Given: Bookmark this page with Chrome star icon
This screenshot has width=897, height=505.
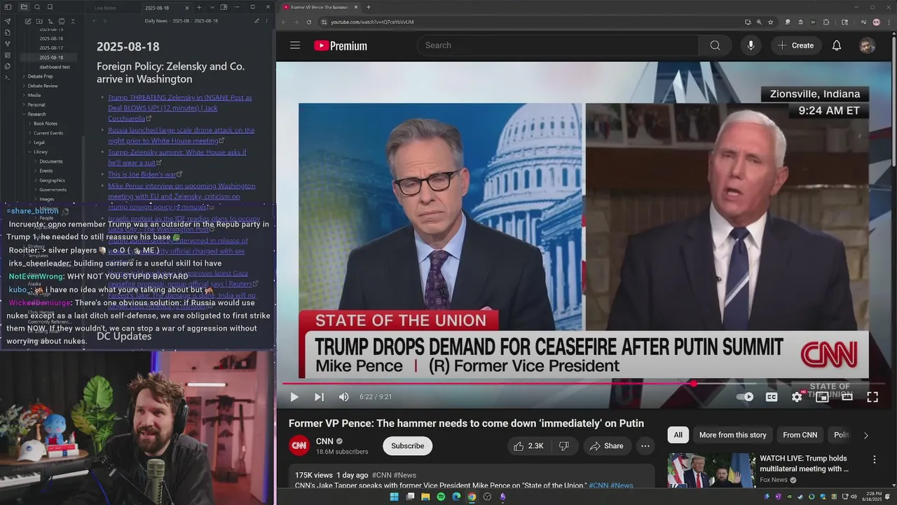Looking at the screenshot, I should pyautogui.click(x=771, y=22).
